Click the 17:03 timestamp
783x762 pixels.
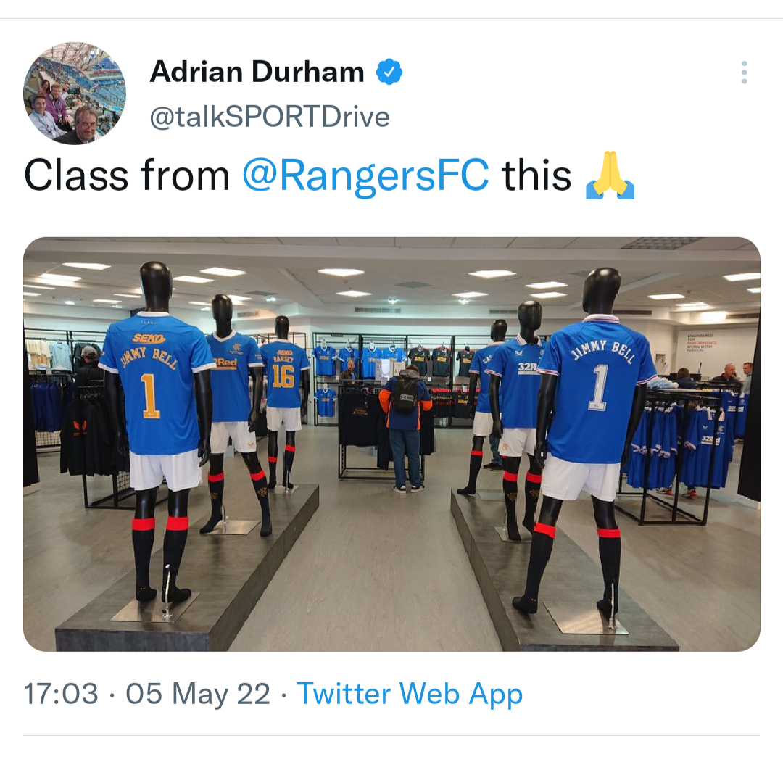tap(61, 694)
